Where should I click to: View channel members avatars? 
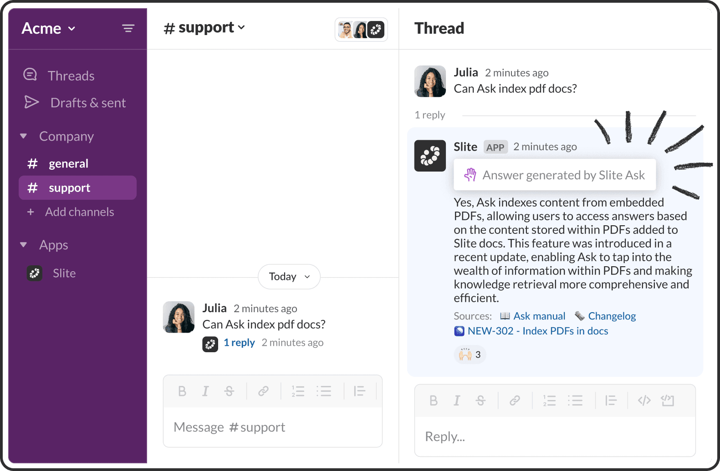point(361,30)
